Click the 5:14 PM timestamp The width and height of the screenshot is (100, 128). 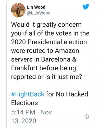23,112
